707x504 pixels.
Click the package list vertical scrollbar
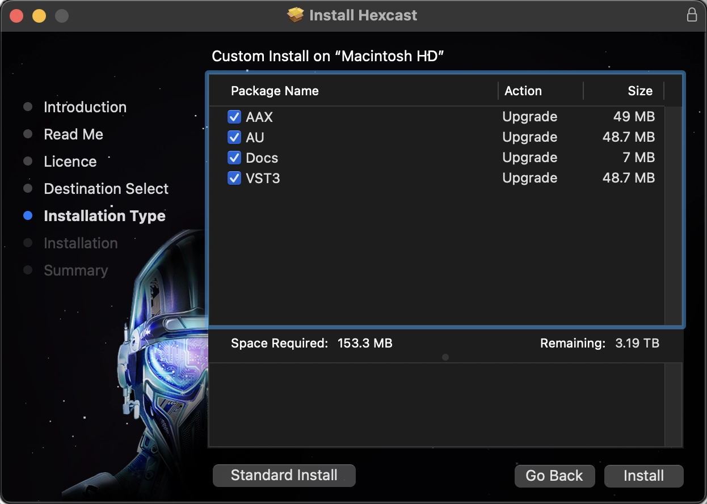click(674, 215)
